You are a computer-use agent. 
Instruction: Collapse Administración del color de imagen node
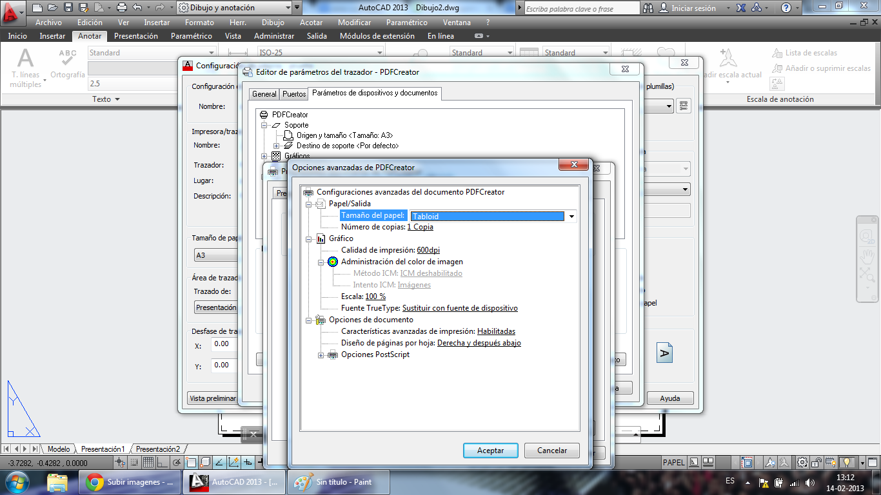[321, 262]
